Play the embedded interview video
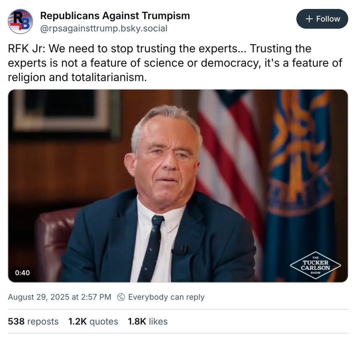This screenshot has width=356, height=338. (x=178, y=186)
